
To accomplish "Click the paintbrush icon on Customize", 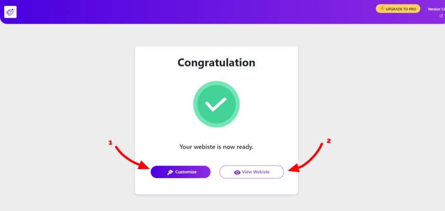I will [170, 172].
